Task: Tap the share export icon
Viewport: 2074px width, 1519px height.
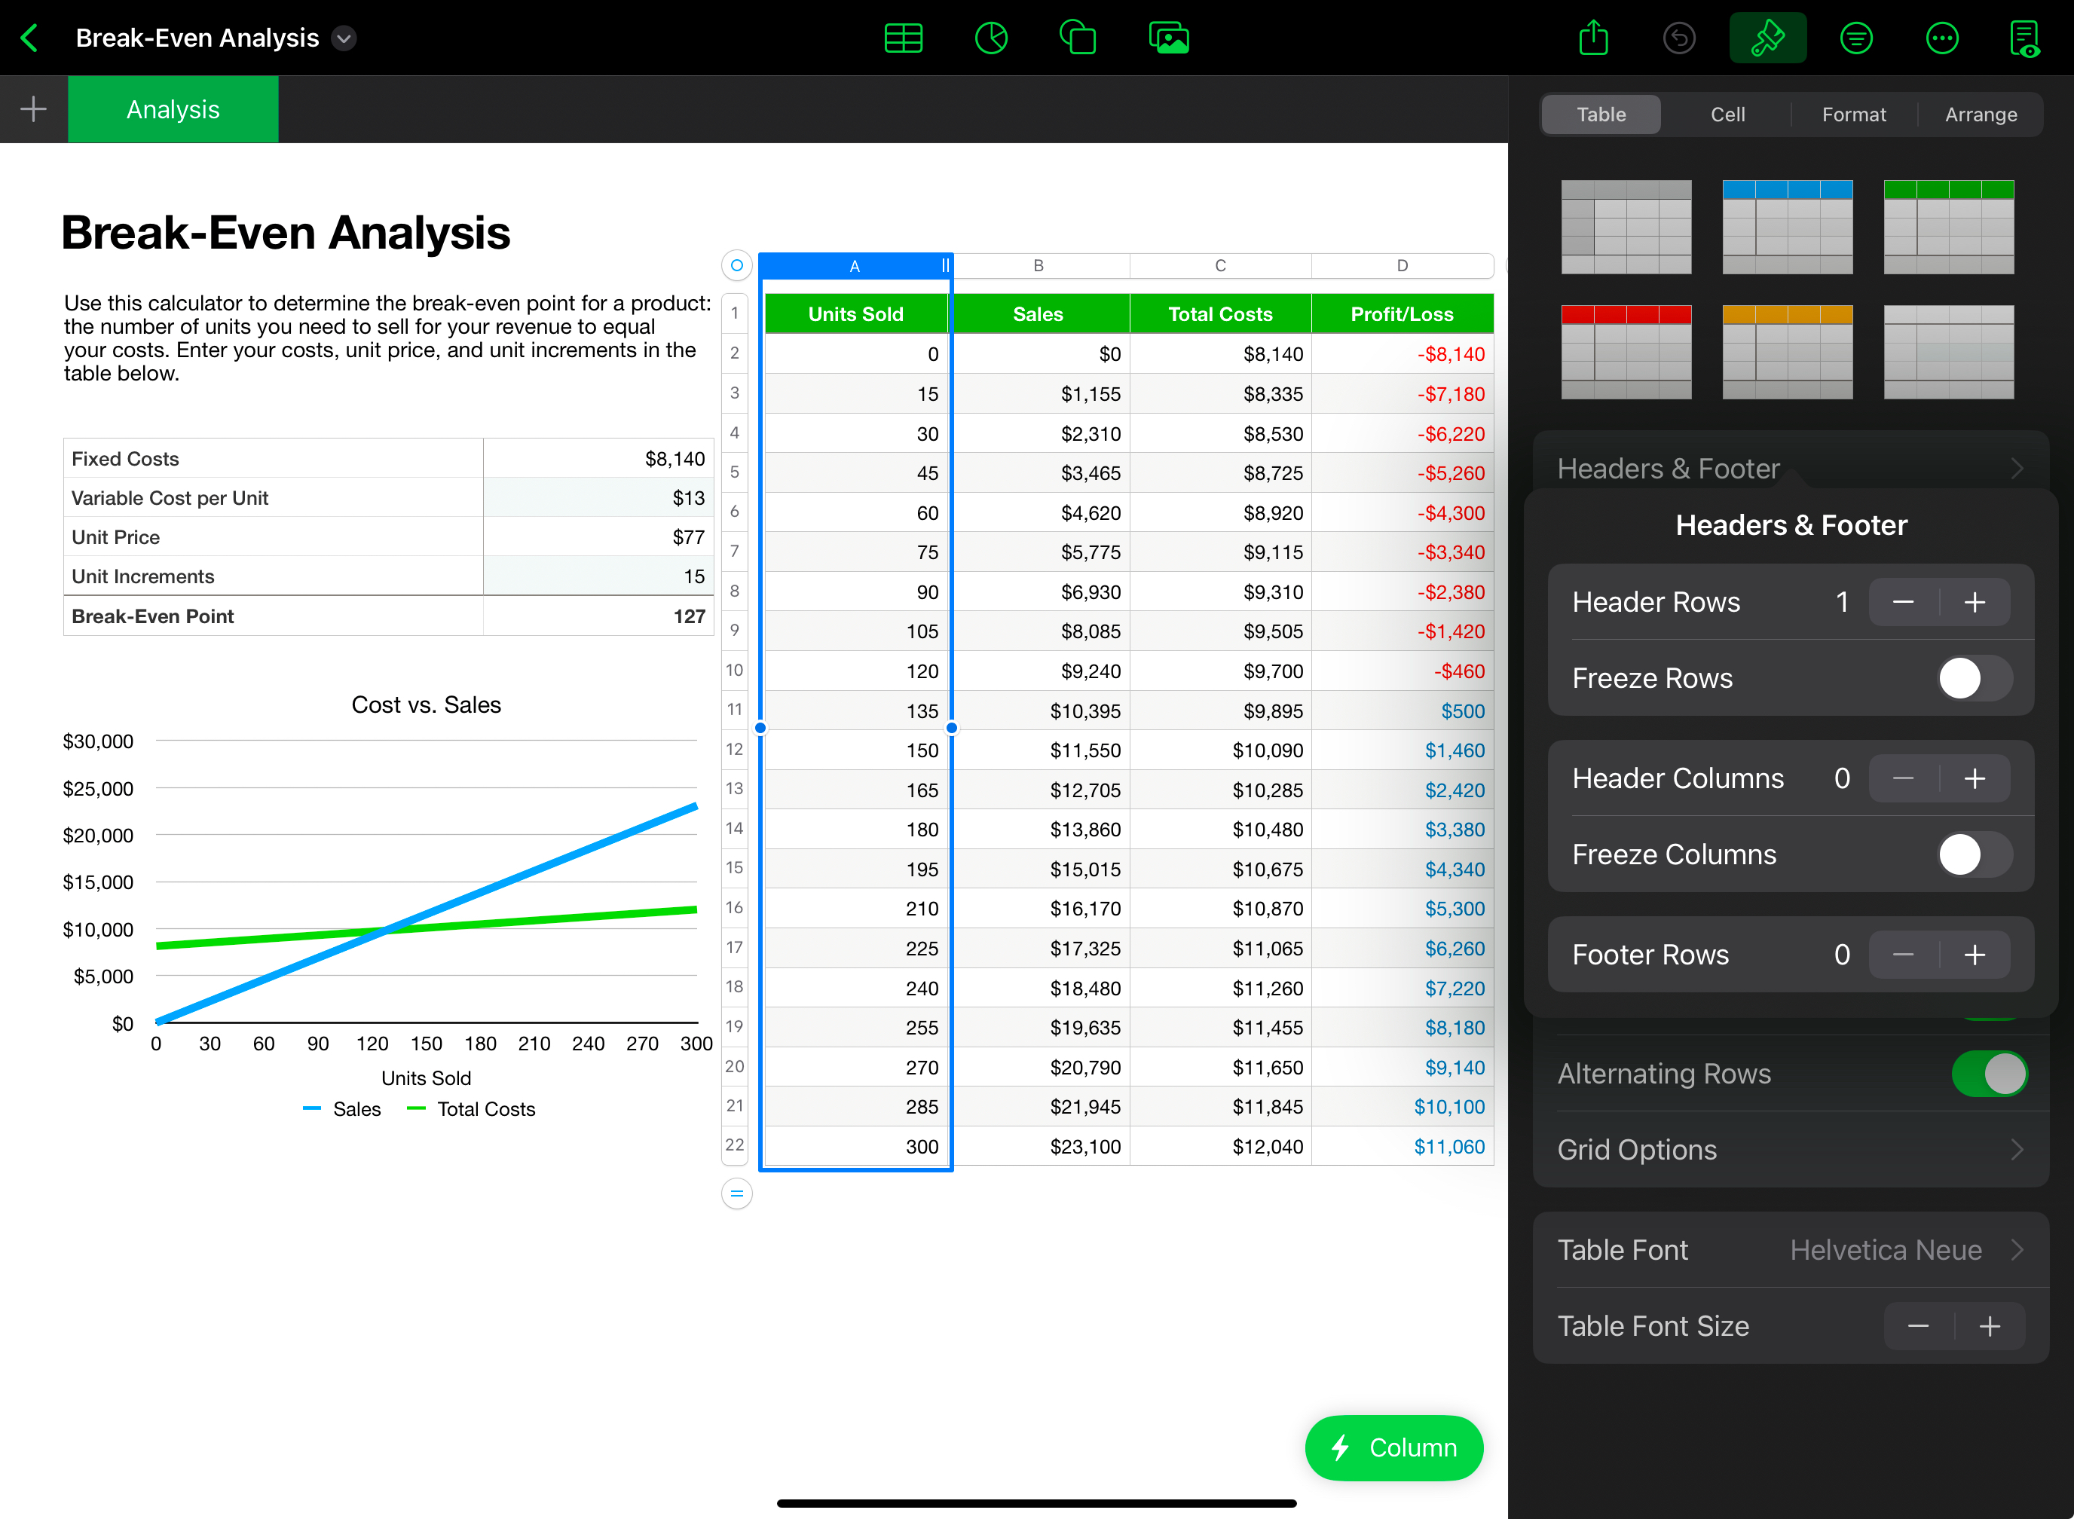Action: (1593, 38)
